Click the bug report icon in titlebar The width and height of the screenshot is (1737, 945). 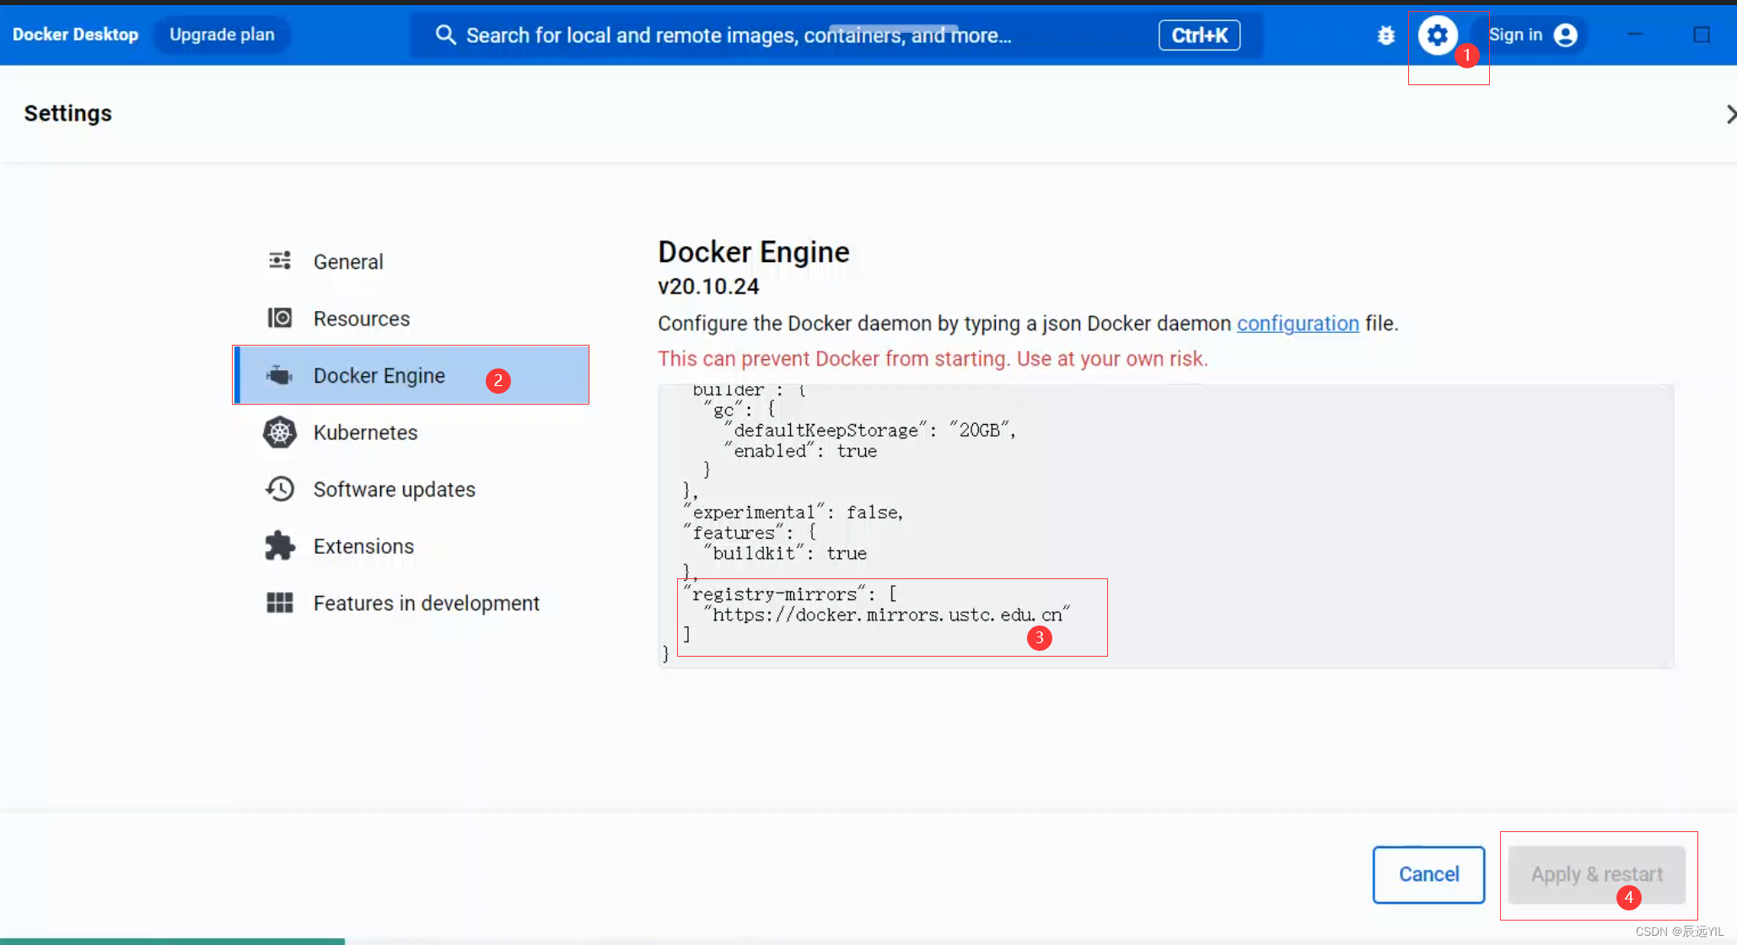tap(1386, 35)
